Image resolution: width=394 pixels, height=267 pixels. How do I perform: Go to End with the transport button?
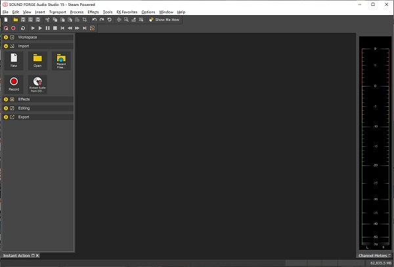coord(85,28)
